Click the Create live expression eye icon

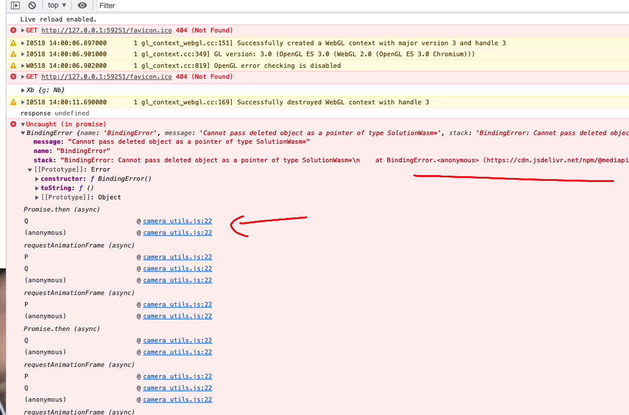click(x=82, y=5)
